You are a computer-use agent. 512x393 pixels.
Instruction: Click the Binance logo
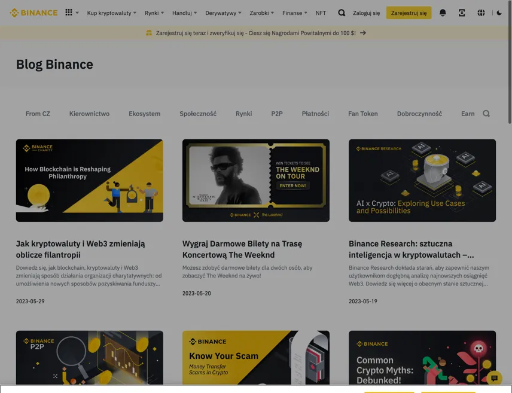click(33, 13)
